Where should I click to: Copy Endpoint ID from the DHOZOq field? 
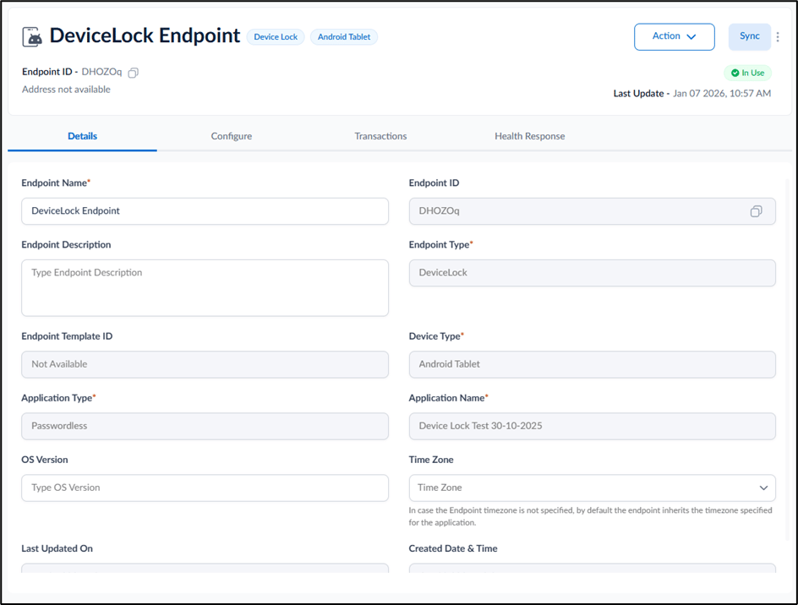pyautogui.click(x=757, y=211)
